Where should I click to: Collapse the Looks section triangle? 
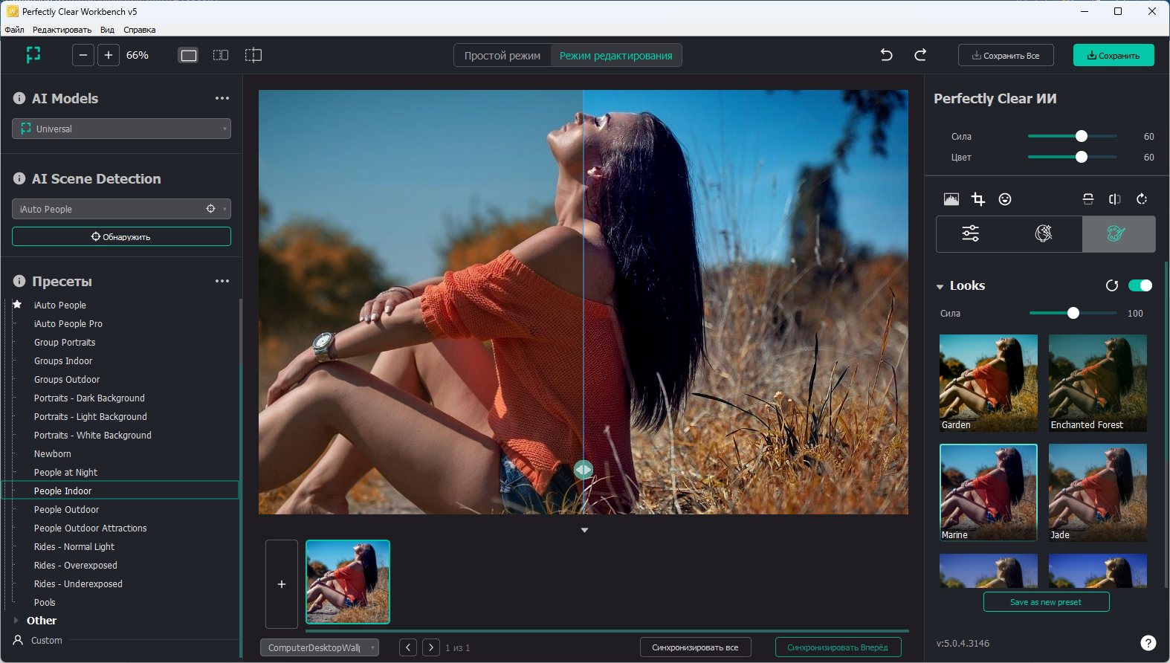click(x=940, y=286)
